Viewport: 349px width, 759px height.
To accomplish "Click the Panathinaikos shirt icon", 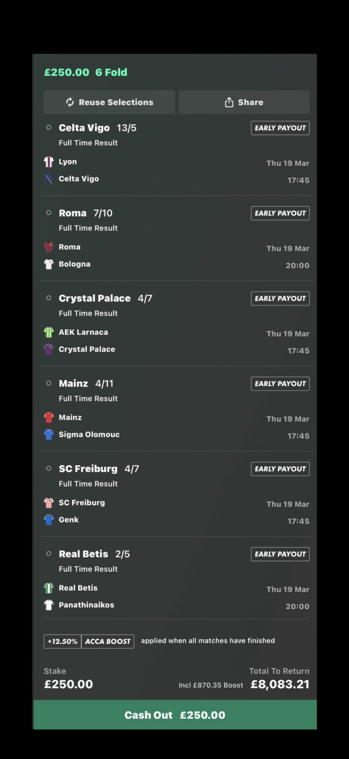I will pos(49,605).
